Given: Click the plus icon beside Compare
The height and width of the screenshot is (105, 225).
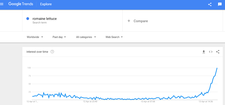Looking at the screenshot, I should [129, 21].
